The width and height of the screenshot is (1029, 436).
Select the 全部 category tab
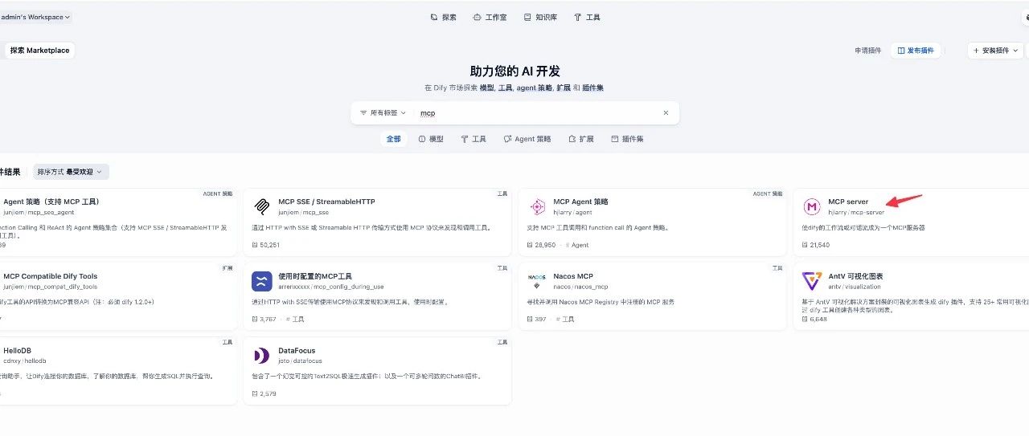point(393,139)
